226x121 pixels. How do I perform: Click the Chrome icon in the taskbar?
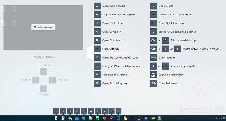(x=70, y=118)
